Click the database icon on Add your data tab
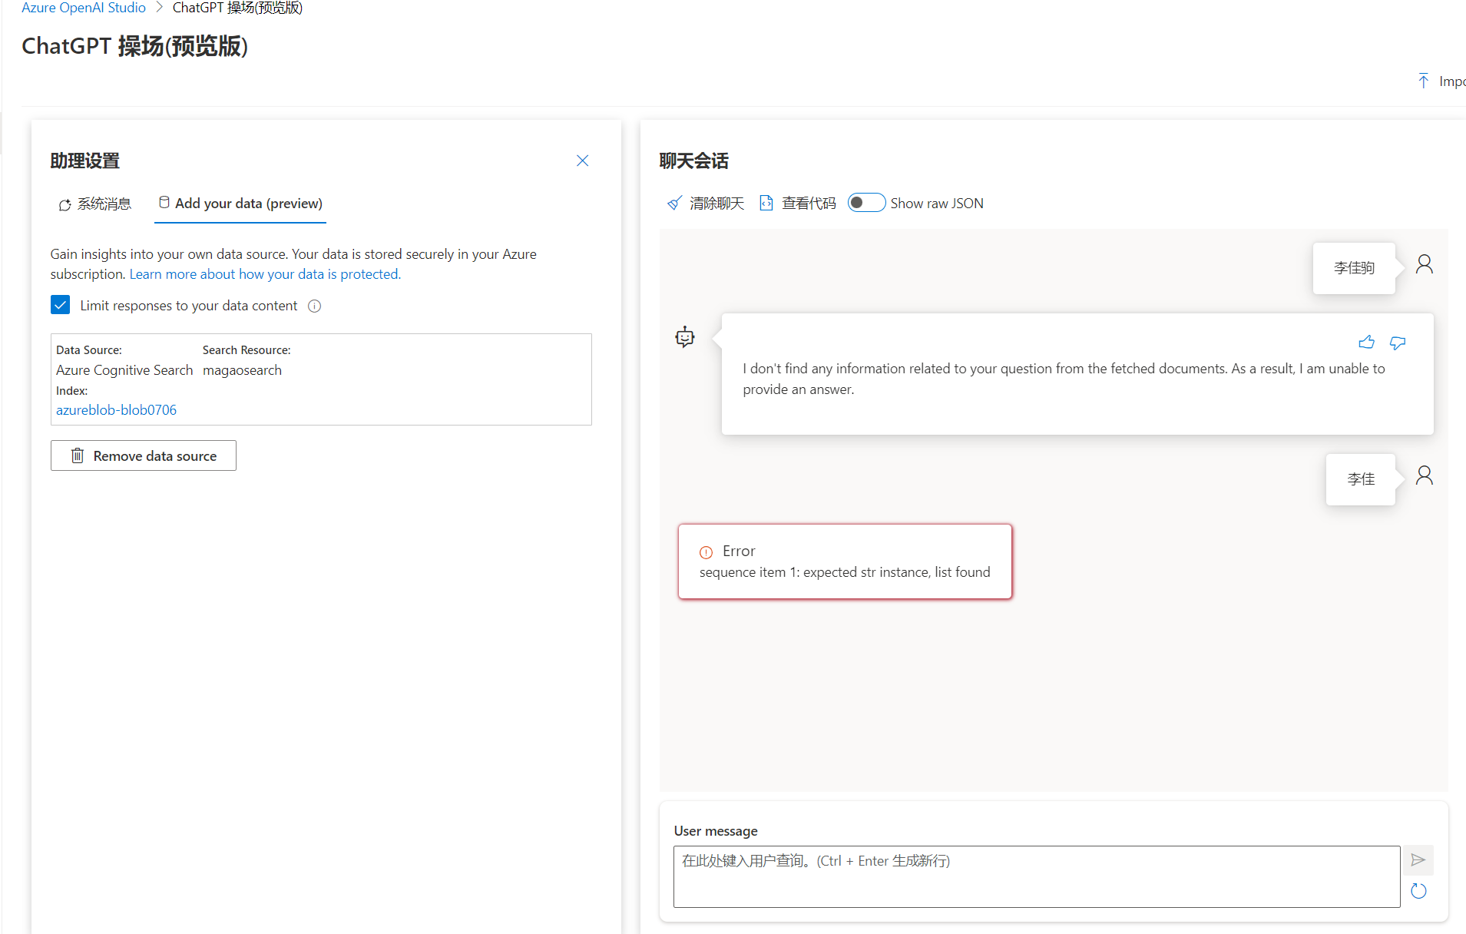Viewport: 1466px width, 934px height. click(164, 202)
